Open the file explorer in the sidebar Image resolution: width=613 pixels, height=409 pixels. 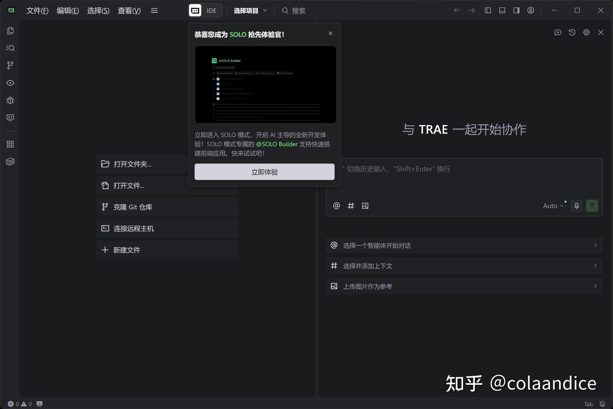tap(10, 31)
